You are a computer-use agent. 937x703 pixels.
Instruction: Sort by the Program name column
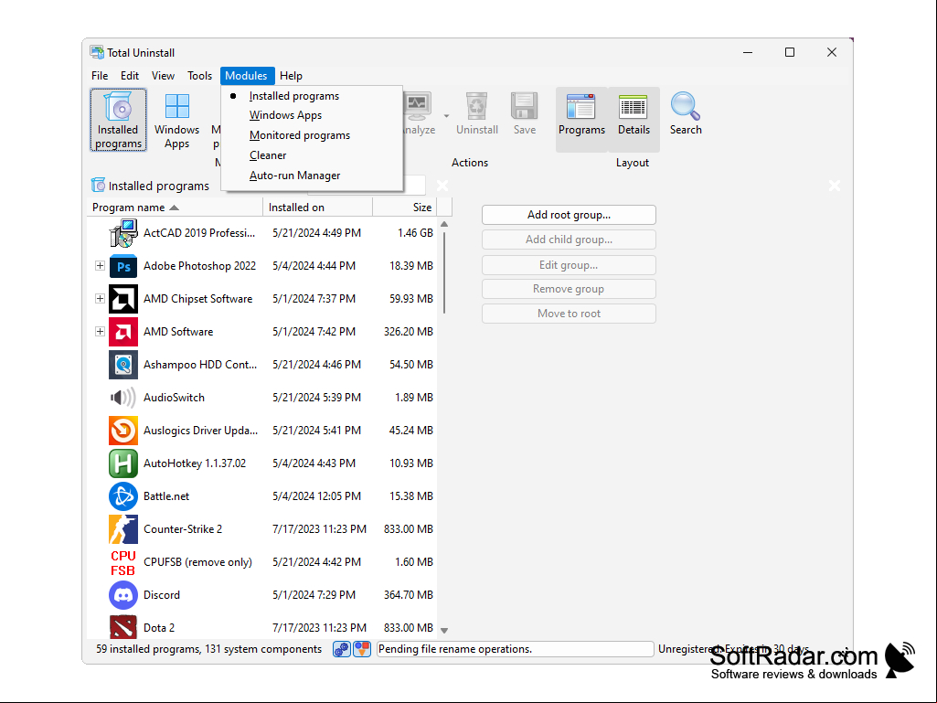[175, 208]
